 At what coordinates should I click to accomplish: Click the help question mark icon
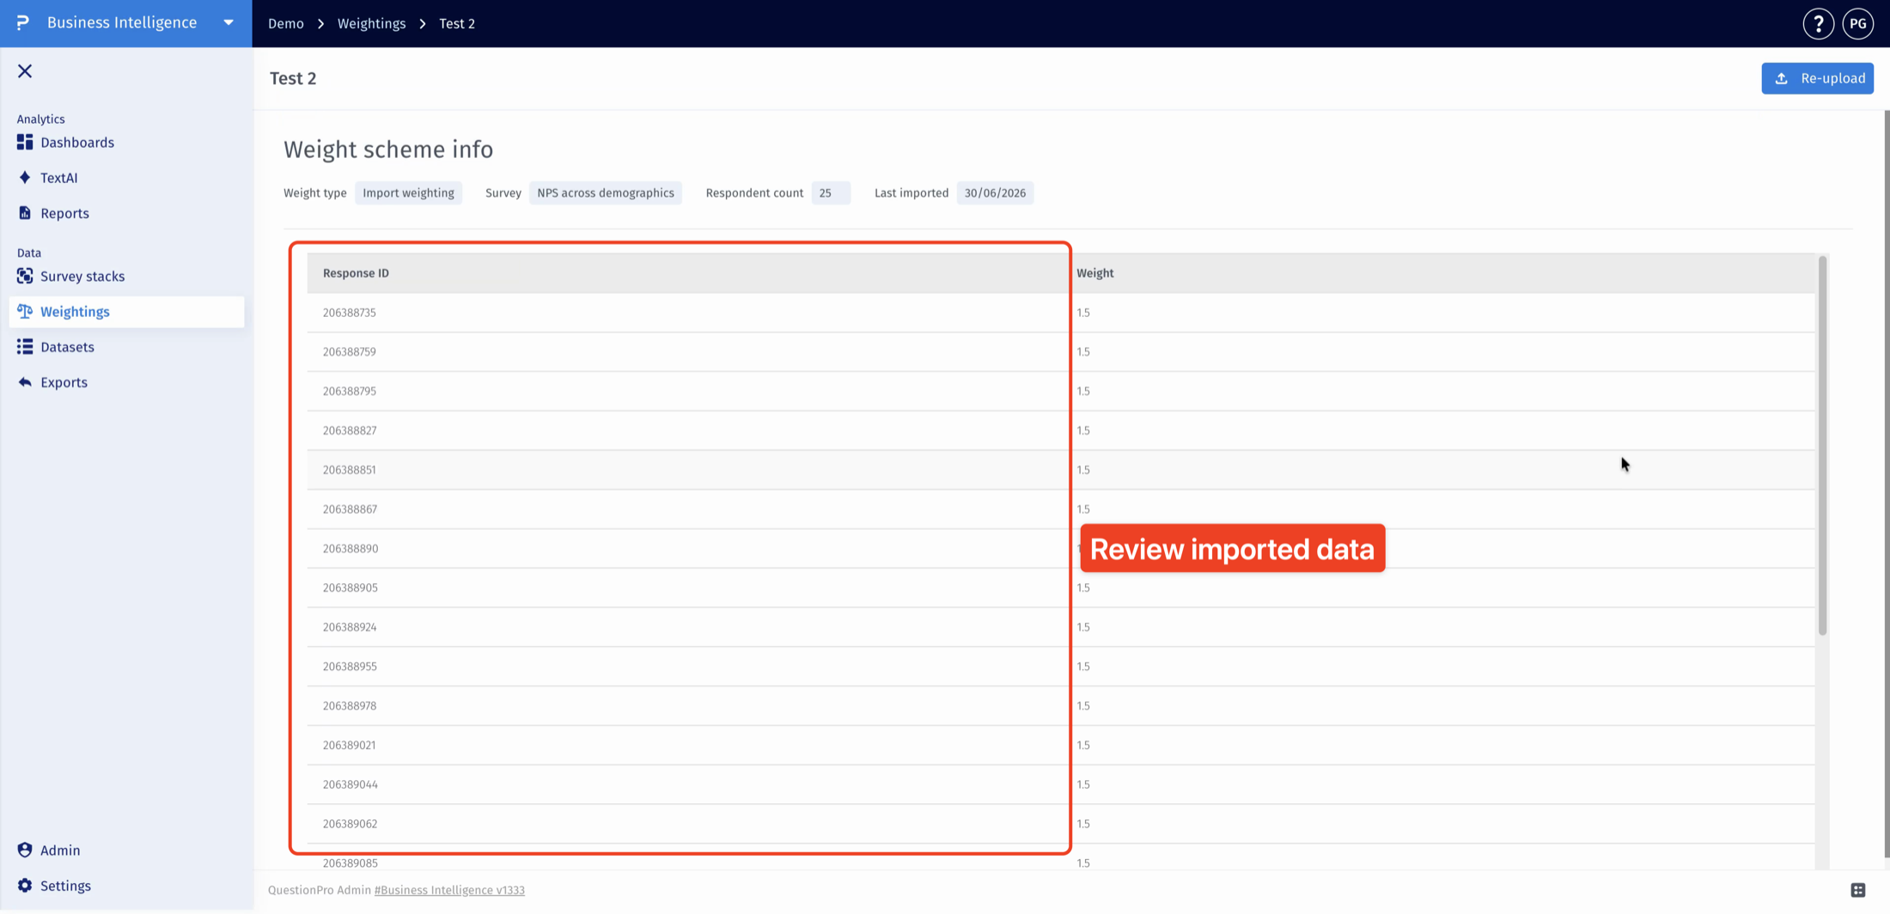point(1818,23)
